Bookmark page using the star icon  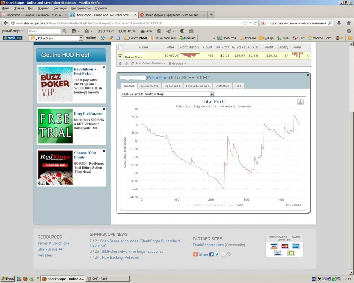tap(245, 23)
